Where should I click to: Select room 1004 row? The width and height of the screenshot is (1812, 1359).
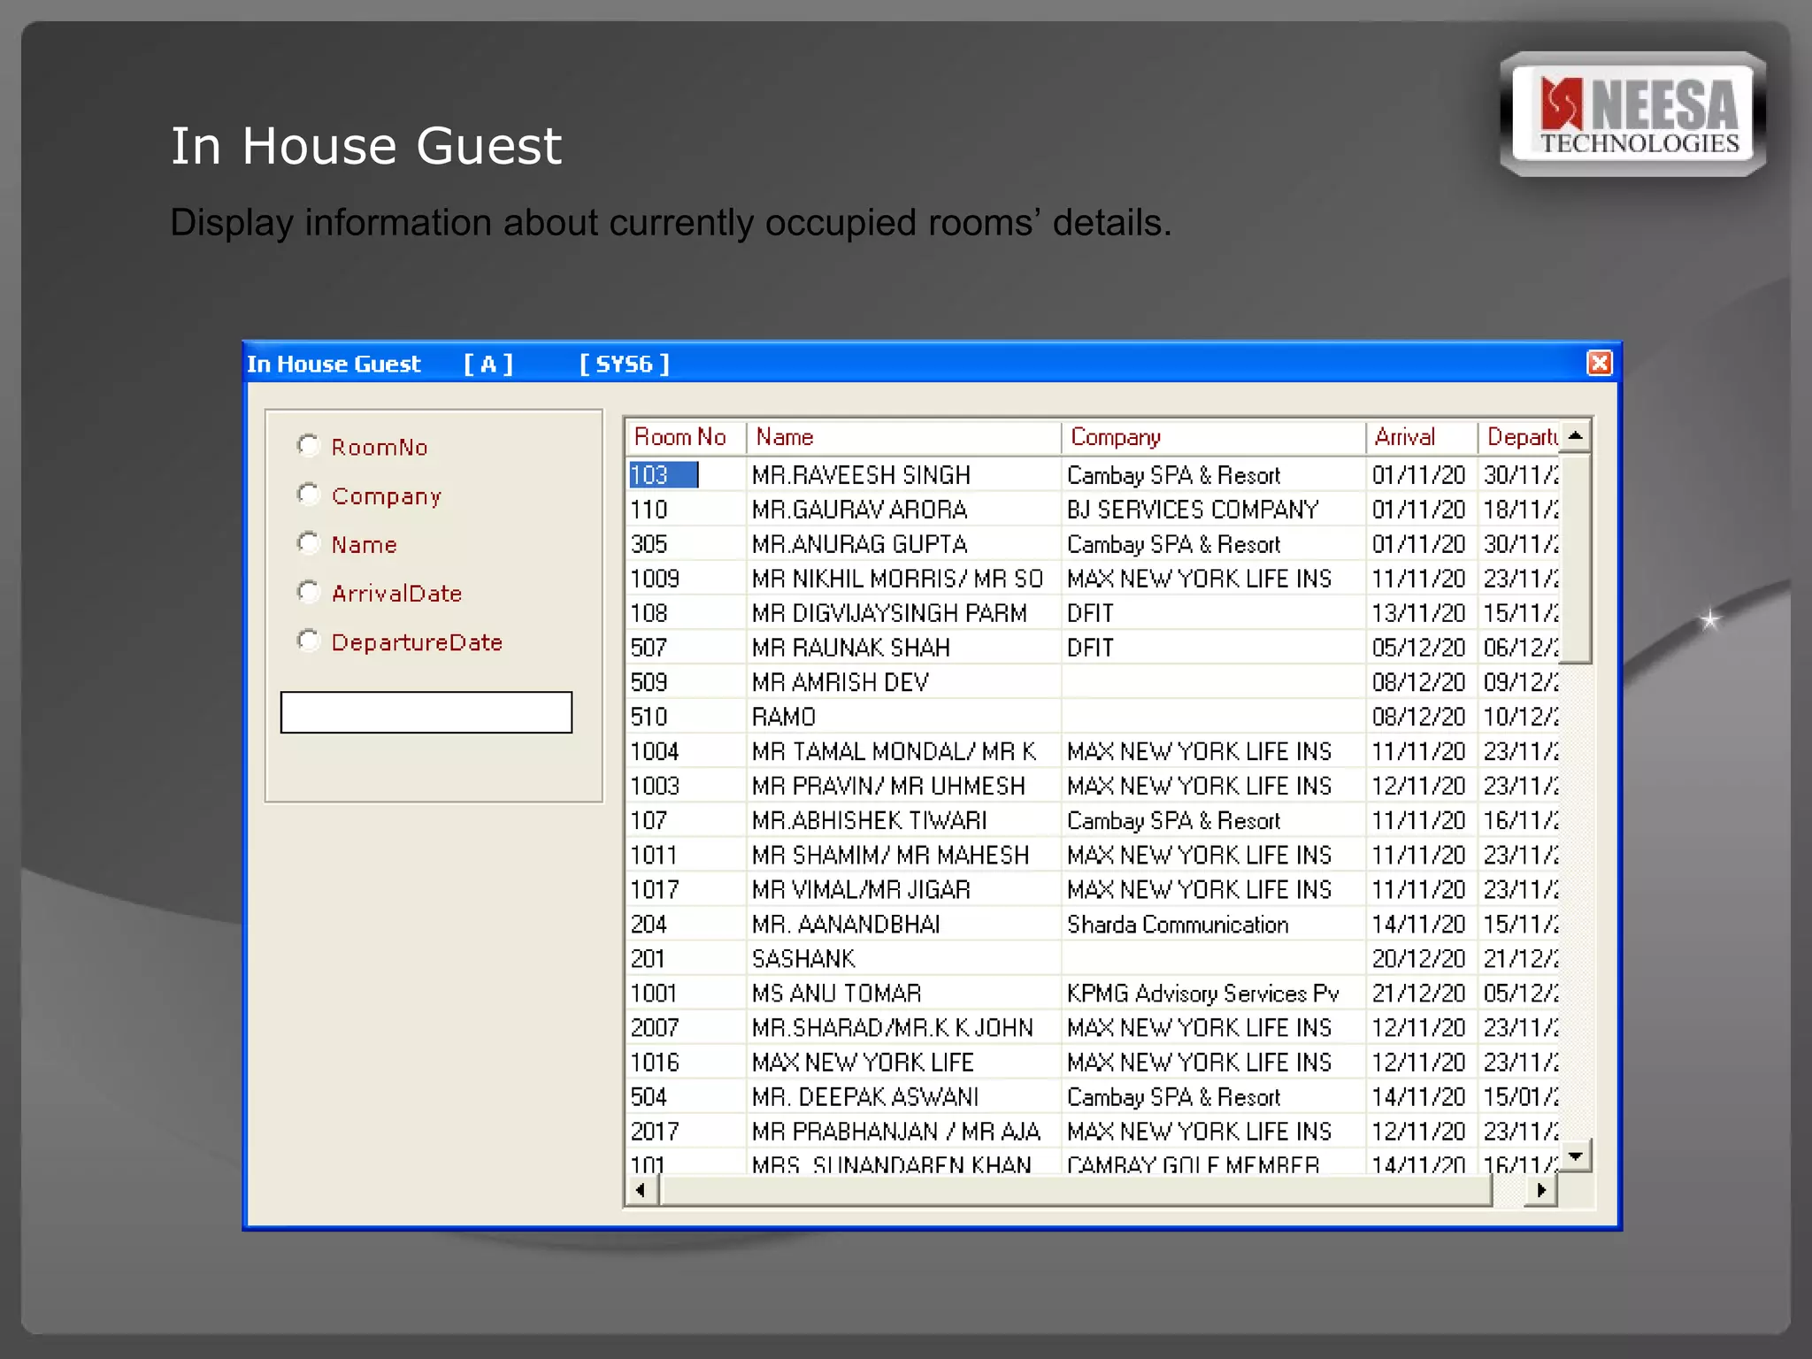[1094, 751]
